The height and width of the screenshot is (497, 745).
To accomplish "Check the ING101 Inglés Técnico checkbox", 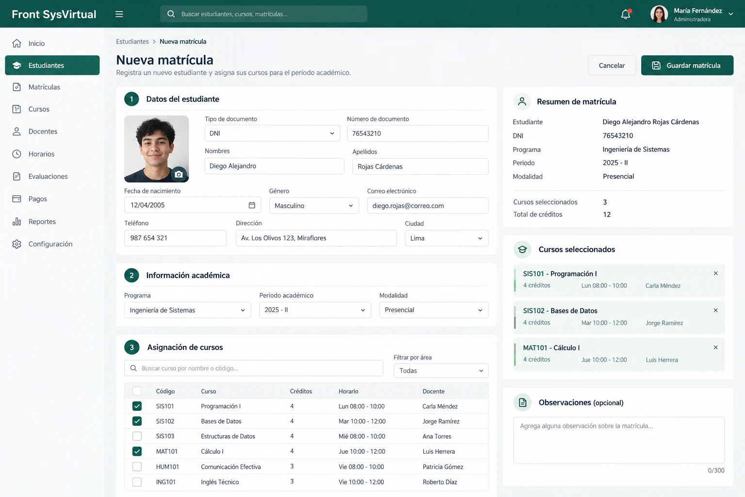I will [x=137, y=482].
